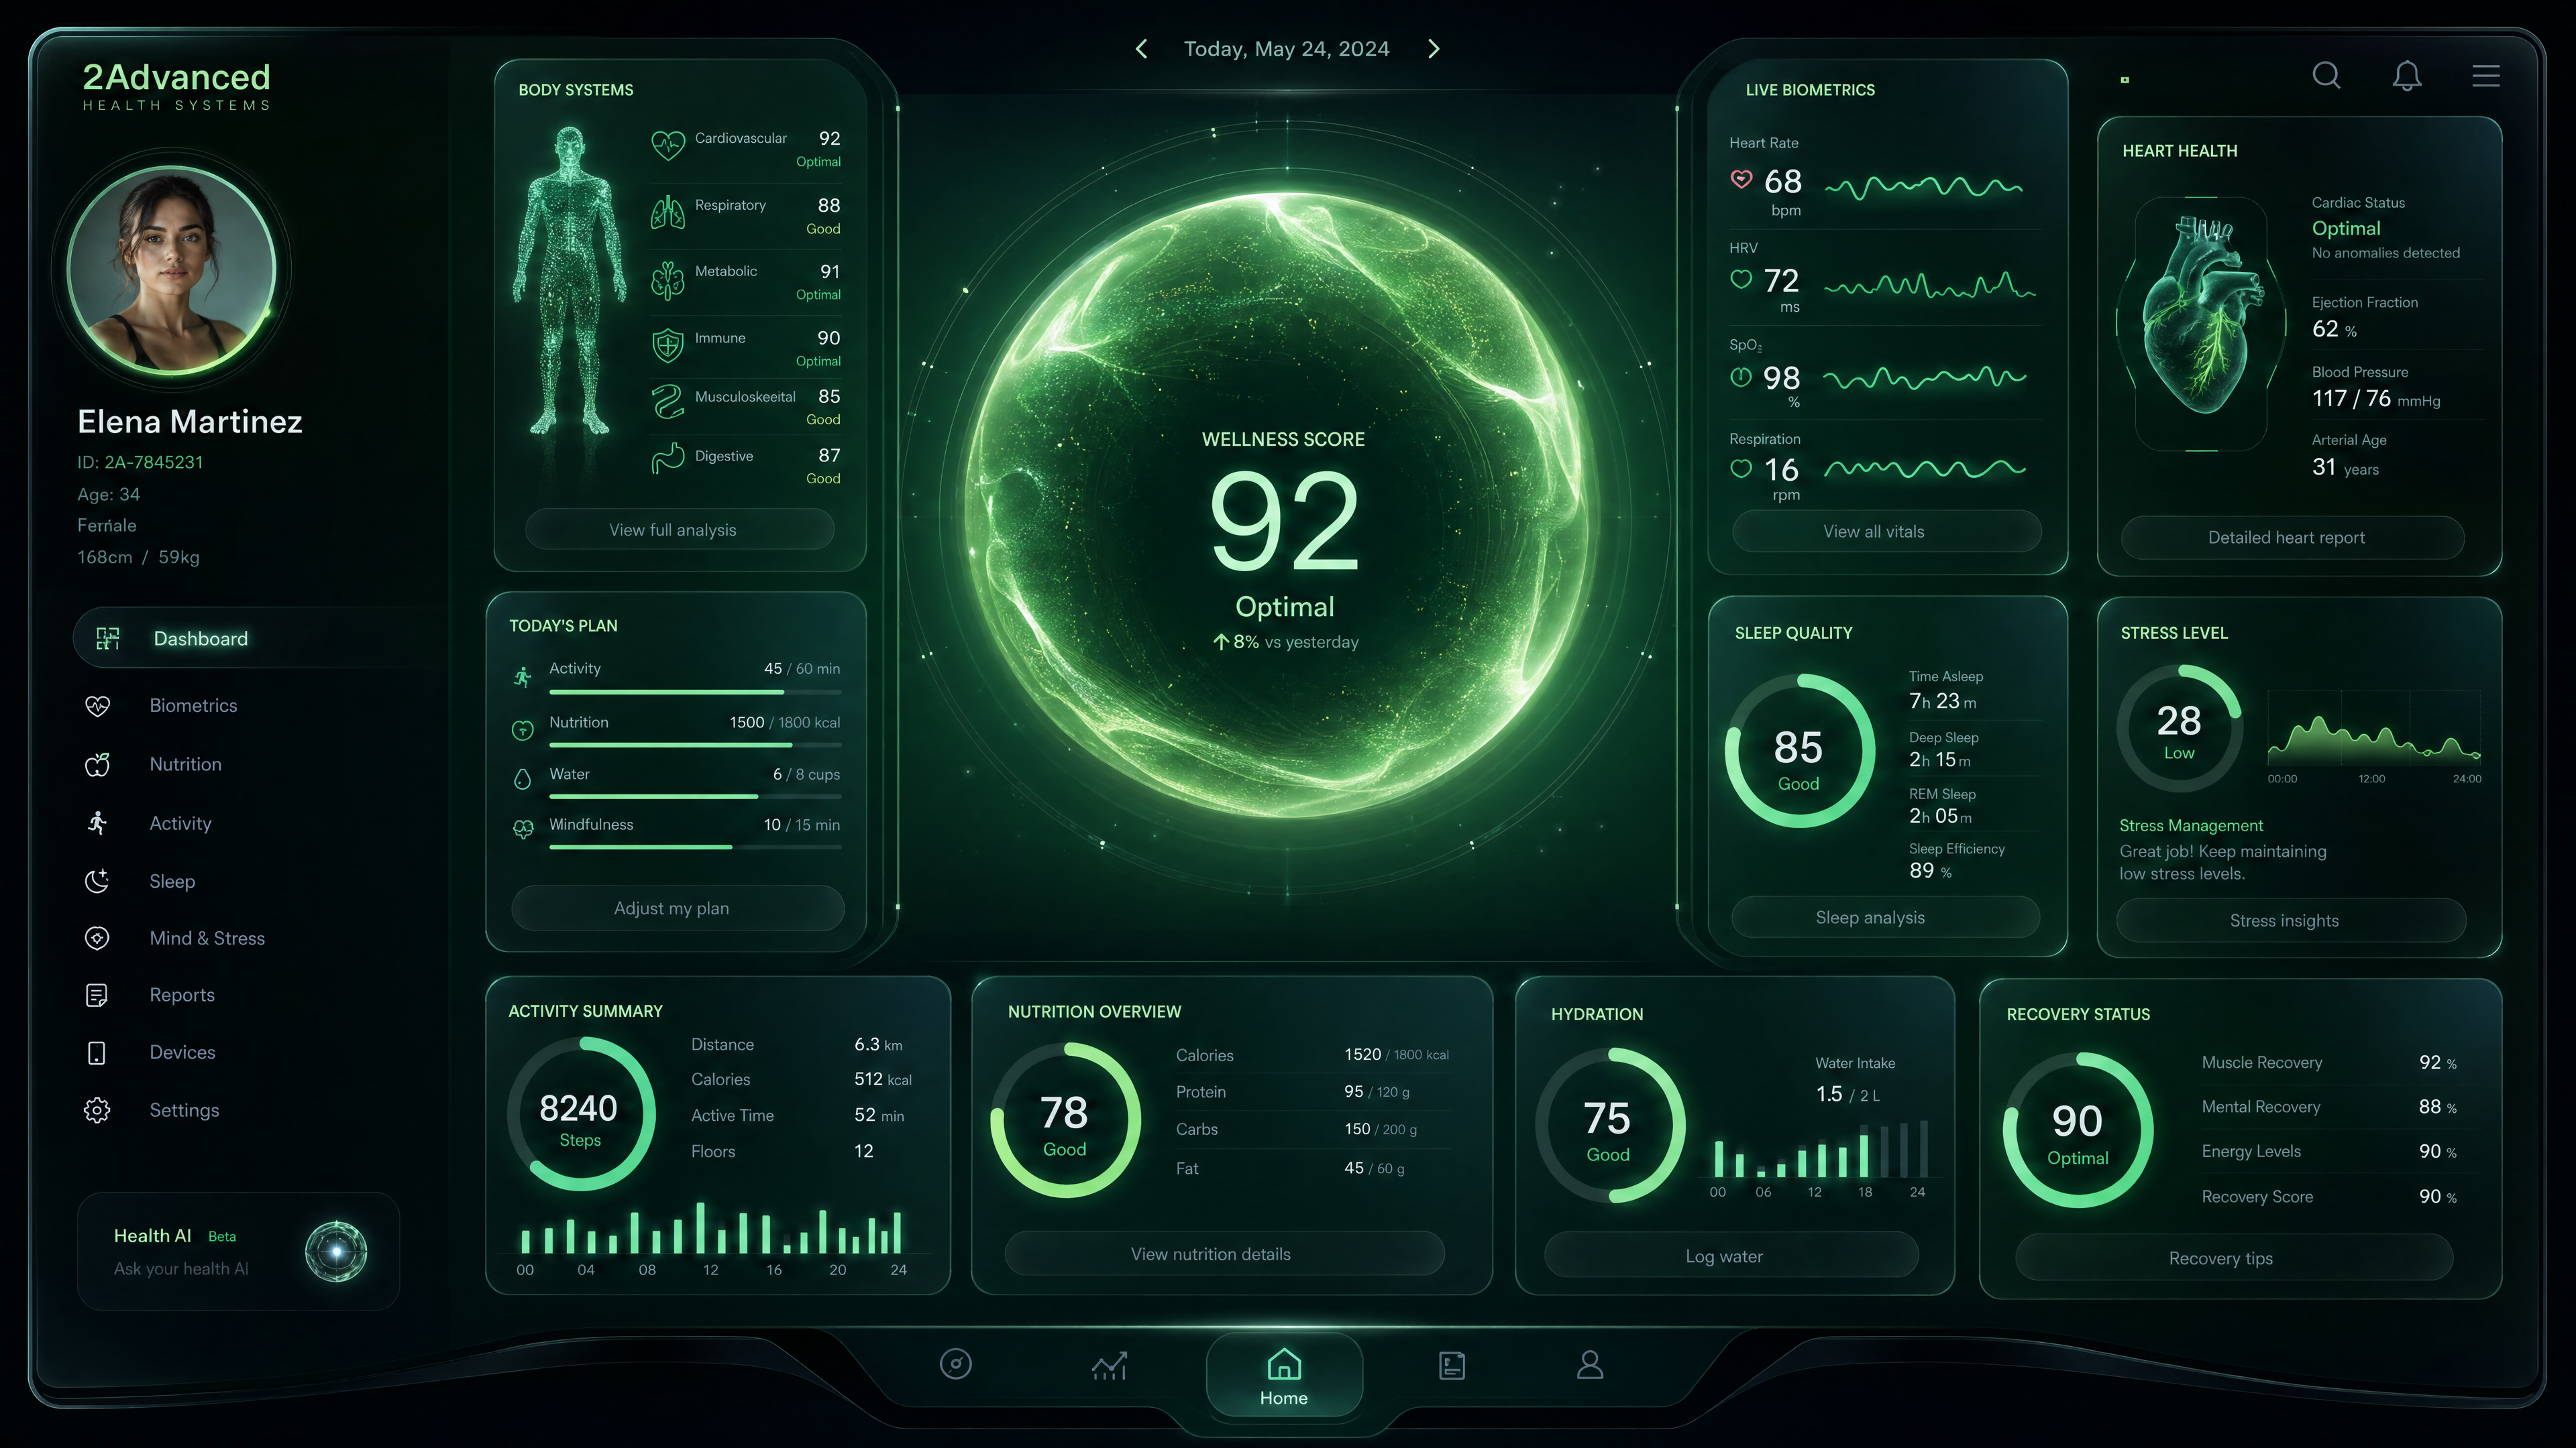
Task: Select the Home tab in bottom bar
Action: tap(1284, 1376)
